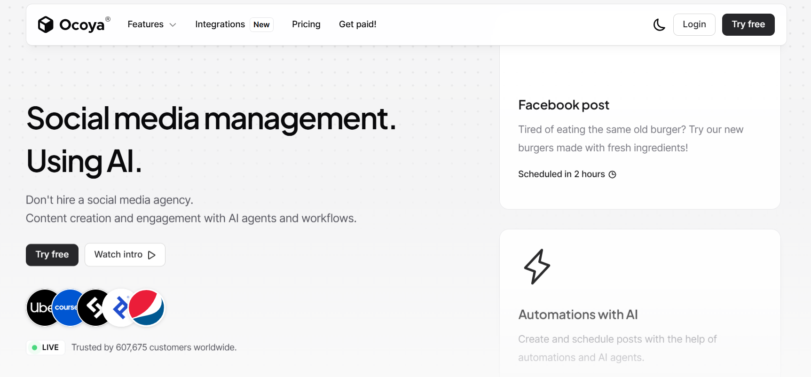The image size is (811, 377).
Task: Toggle dark mode with the moon icon
Action: tap(659, 24)
